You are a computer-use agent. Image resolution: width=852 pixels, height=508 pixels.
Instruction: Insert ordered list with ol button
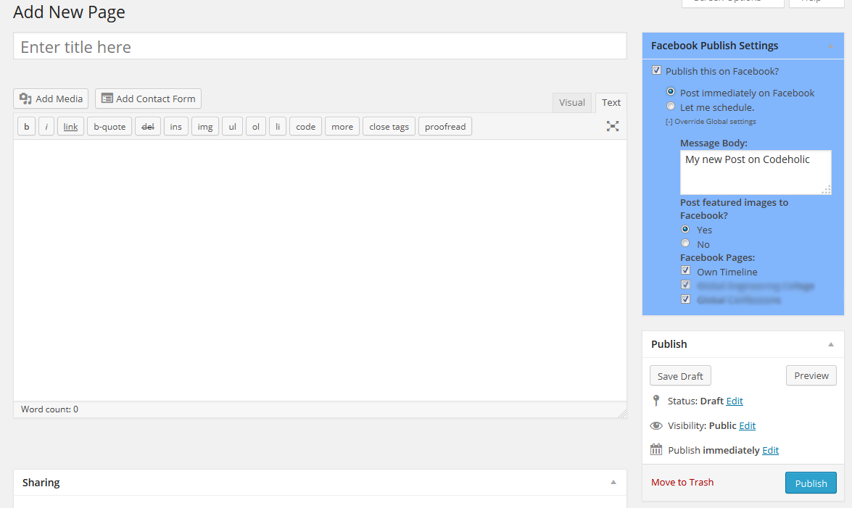pyautogui.click(x=256, y=127)
